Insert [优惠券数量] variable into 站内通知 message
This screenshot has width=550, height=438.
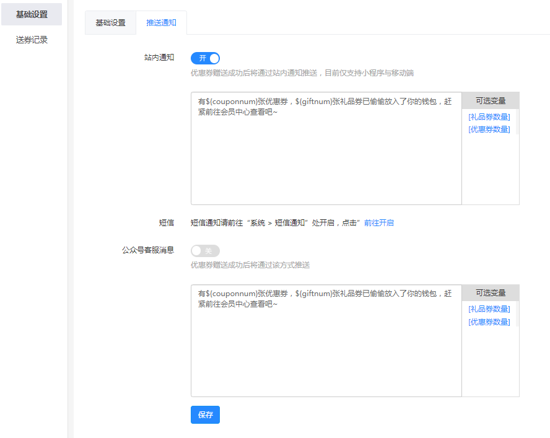pyautogui.click(x=489, y=129)
